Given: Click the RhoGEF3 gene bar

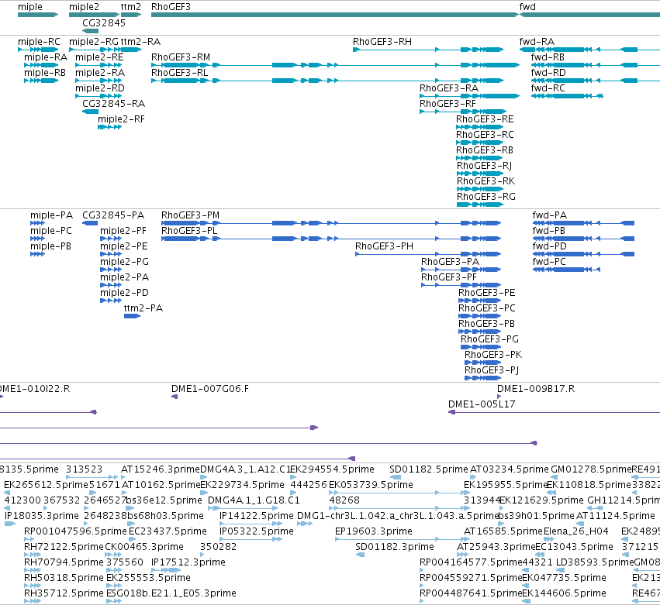Looking at the screenshot, I should click(x=335, y=15).
